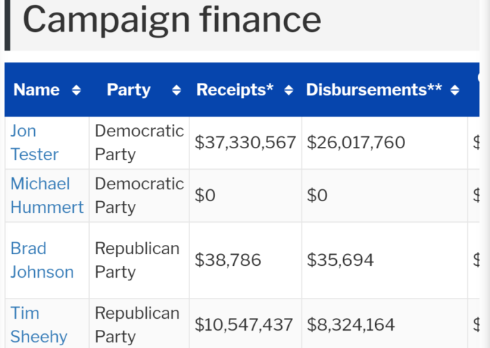Viewport: 490px width, 348px height.
Task: Open Jon Tester's profile link
Action: [34, 143]
